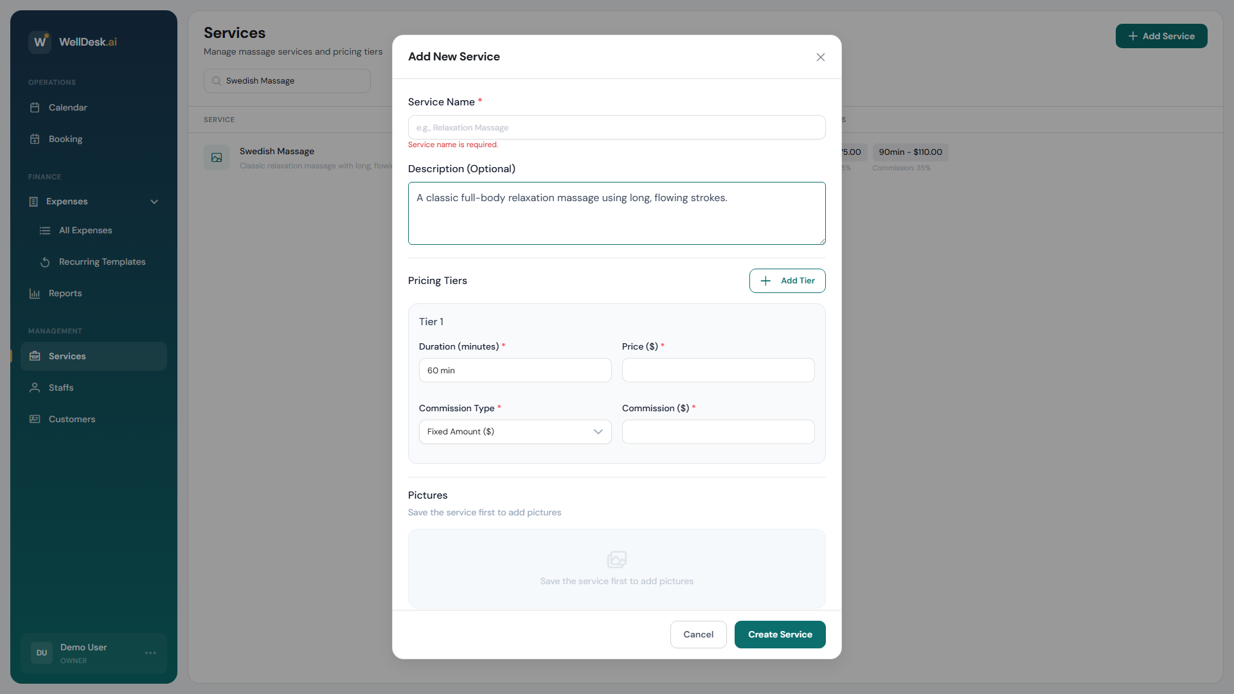Open the Demo User options menu
Screen dimensions: 1234x694
click(x=150, y=653)
